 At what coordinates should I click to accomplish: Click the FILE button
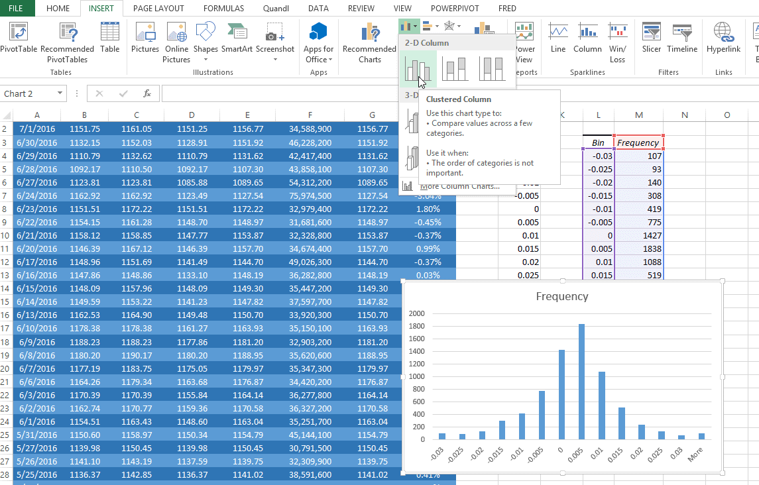(x=16, y=9)
